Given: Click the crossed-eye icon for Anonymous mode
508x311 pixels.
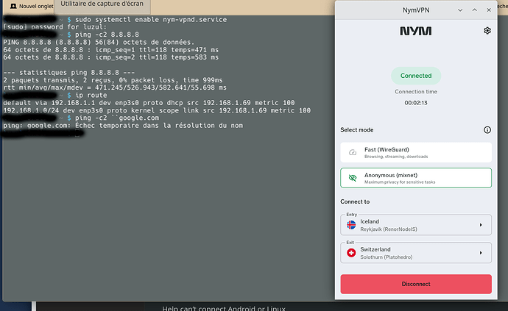Looking at the screenshot, I should [x=353, y=178].
